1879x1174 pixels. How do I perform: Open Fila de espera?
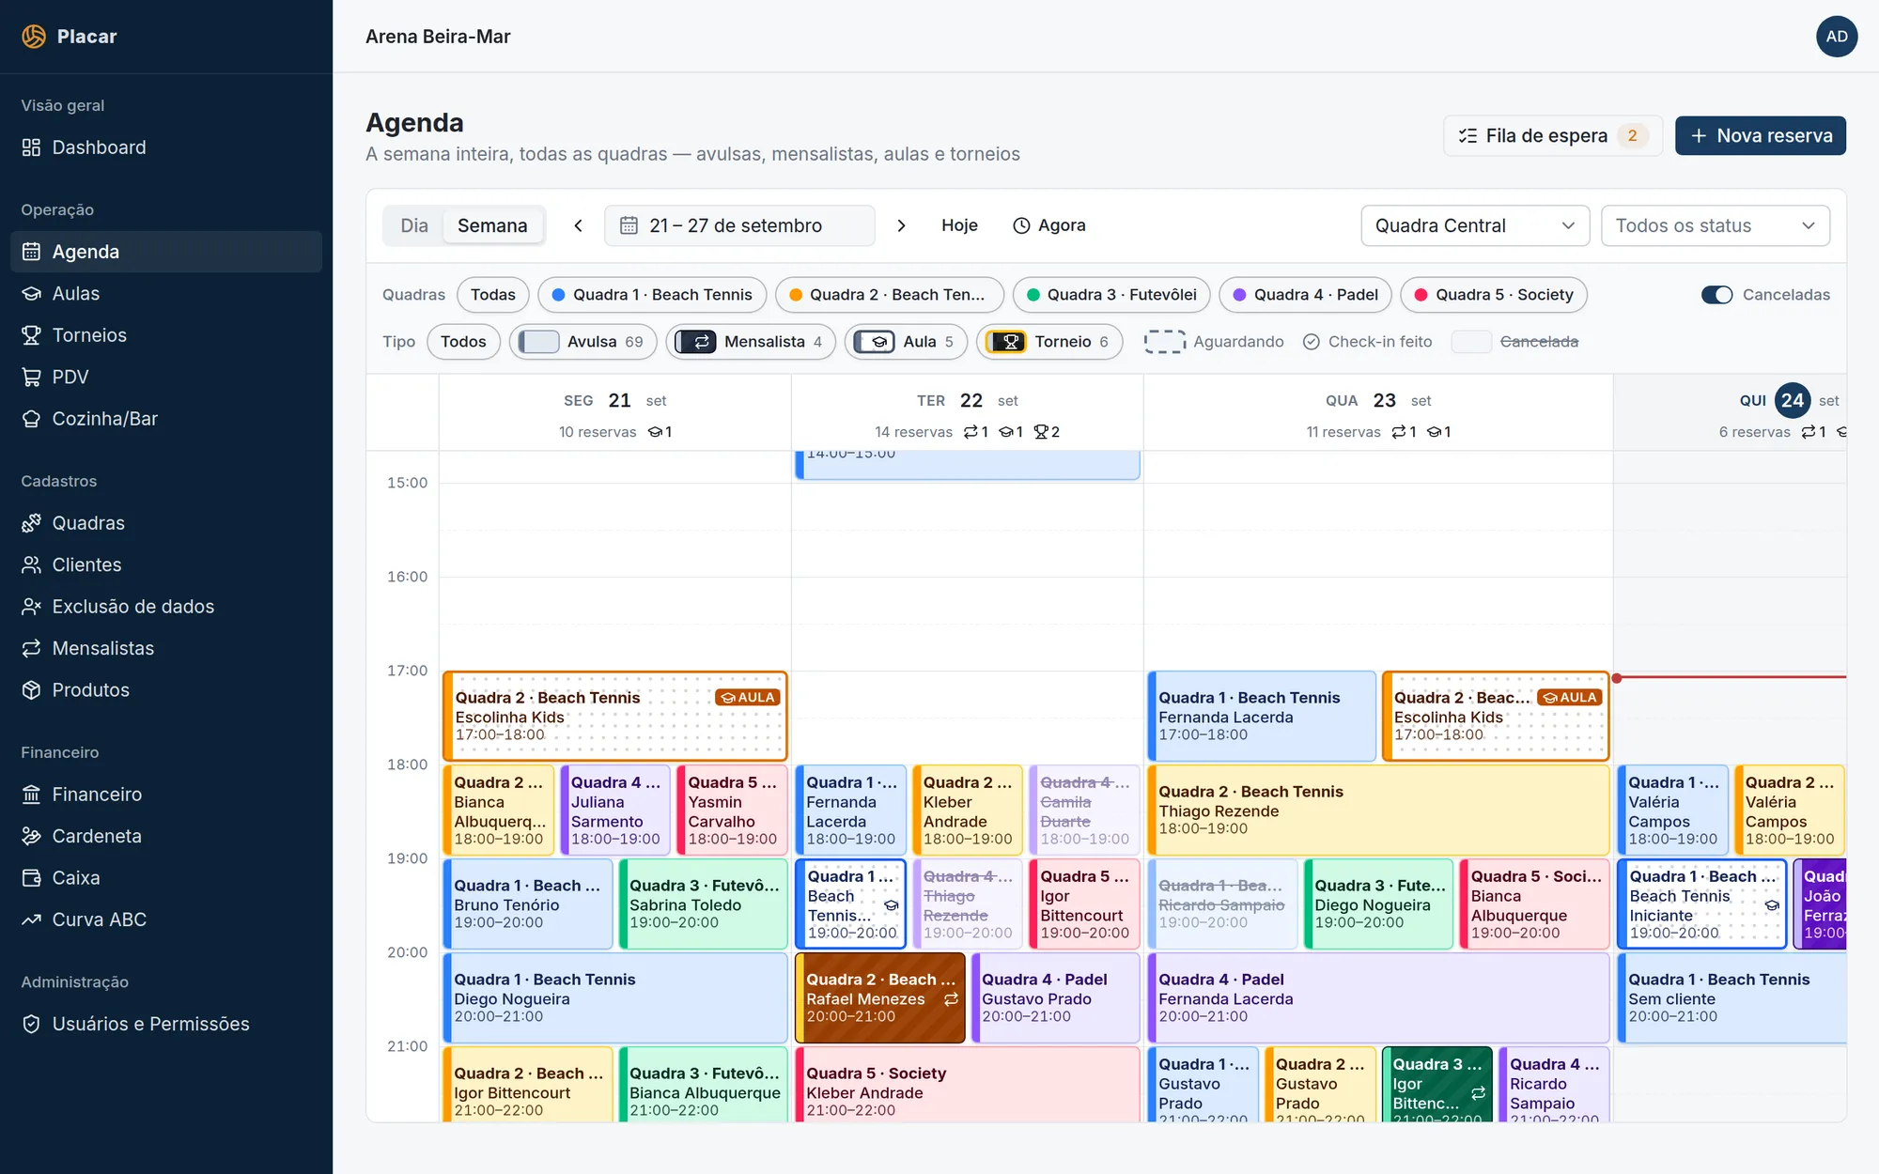(1552, 136)
